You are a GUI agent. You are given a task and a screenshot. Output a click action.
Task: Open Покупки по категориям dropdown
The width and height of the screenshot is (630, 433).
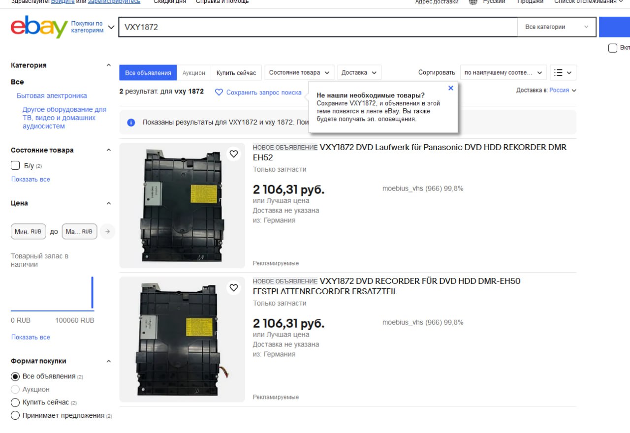(93, 27)
